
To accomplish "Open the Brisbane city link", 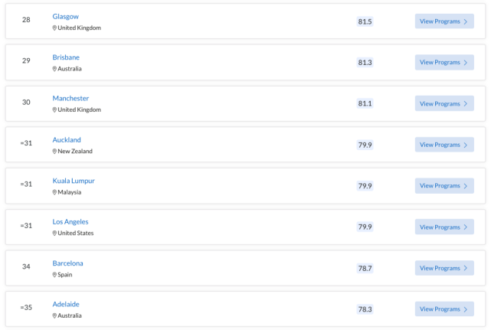I will pos(66,57).
